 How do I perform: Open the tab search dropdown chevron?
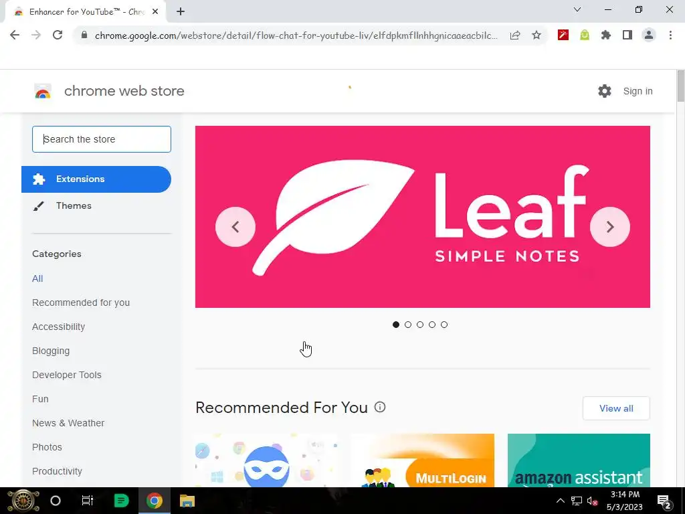pyautogui.click(x=577, y=9)
